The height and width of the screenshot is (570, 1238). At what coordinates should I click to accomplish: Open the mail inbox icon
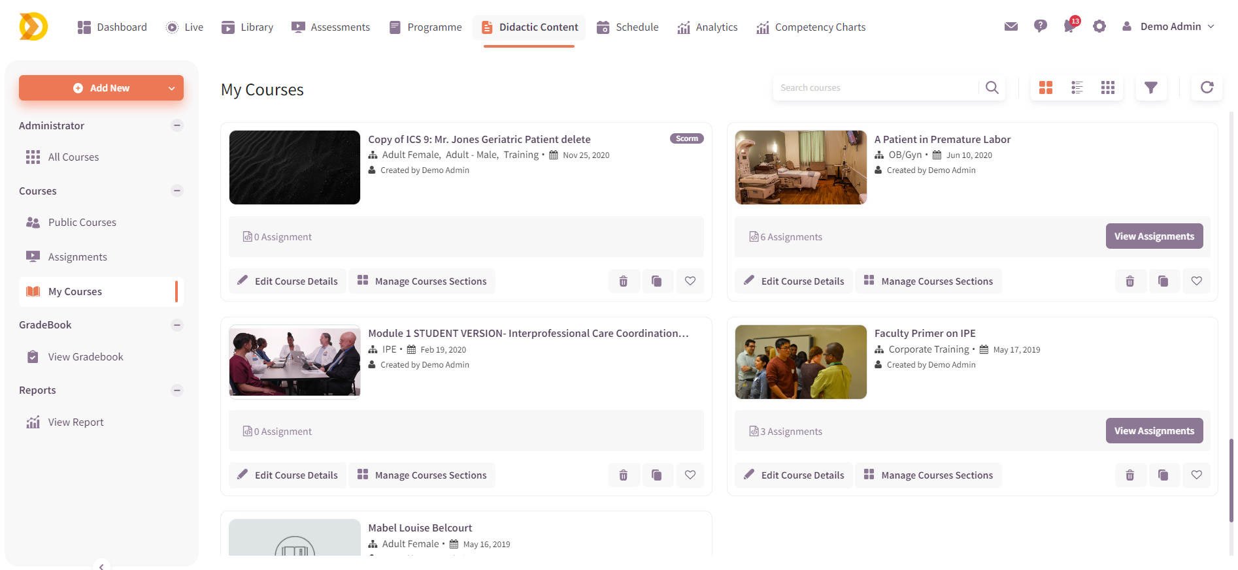tap(1011, 27)
